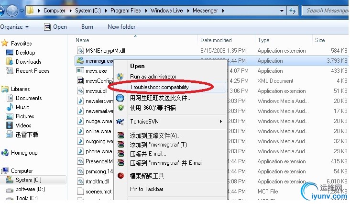Screen dimensions: 350x204
Task: Expand the arrow after Program Files breadcrumb
Action: pyautogui.click(x=146, y=11)
